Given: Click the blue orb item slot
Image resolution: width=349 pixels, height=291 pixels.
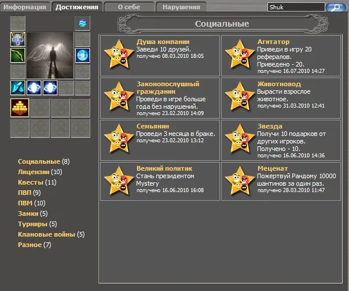Looking at the screenshot, I should (x=83, y=56).
